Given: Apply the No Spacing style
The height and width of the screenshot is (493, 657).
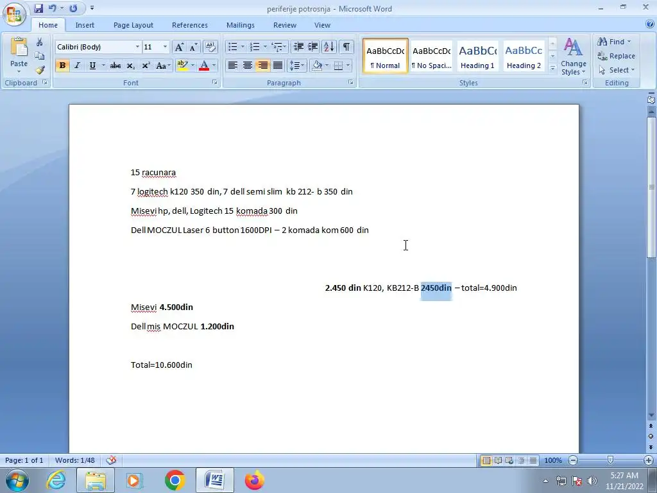Looking at the screenshot, I should click(x=432, y=56).
